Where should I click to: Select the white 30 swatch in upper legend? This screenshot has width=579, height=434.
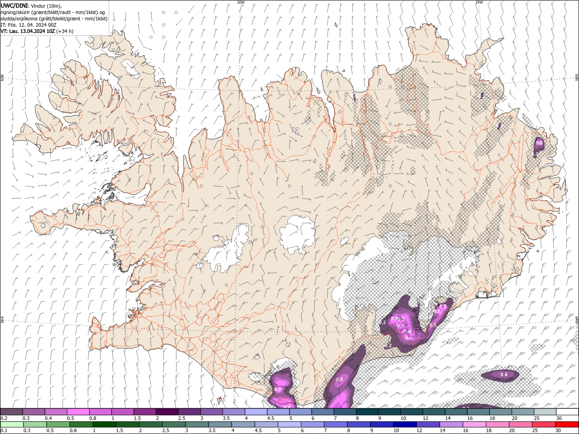pyautogui.click(x=567, y=412)
